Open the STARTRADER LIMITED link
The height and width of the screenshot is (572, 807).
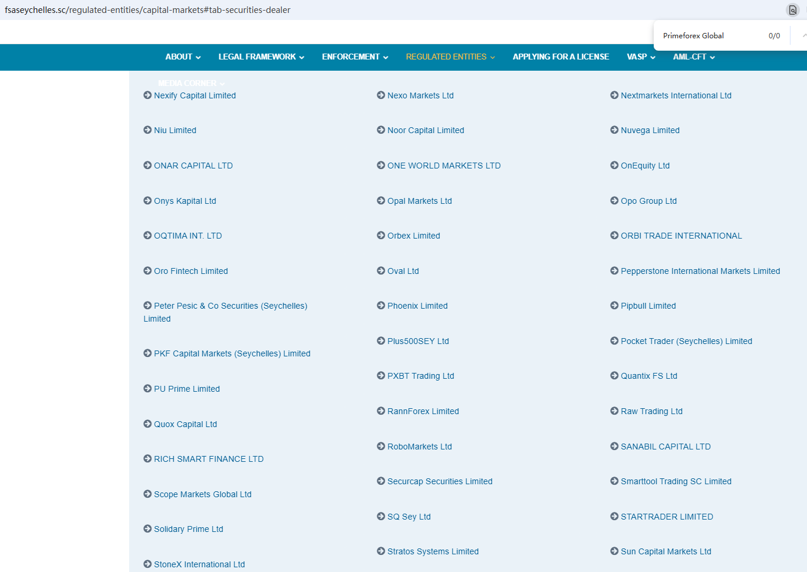coord(667,517)
